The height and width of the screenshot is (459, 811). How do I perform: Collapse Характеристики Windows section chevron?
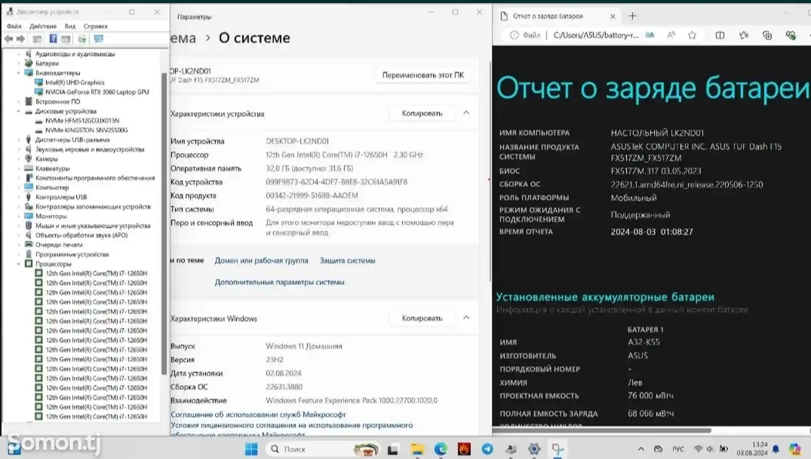coord(466,318)
